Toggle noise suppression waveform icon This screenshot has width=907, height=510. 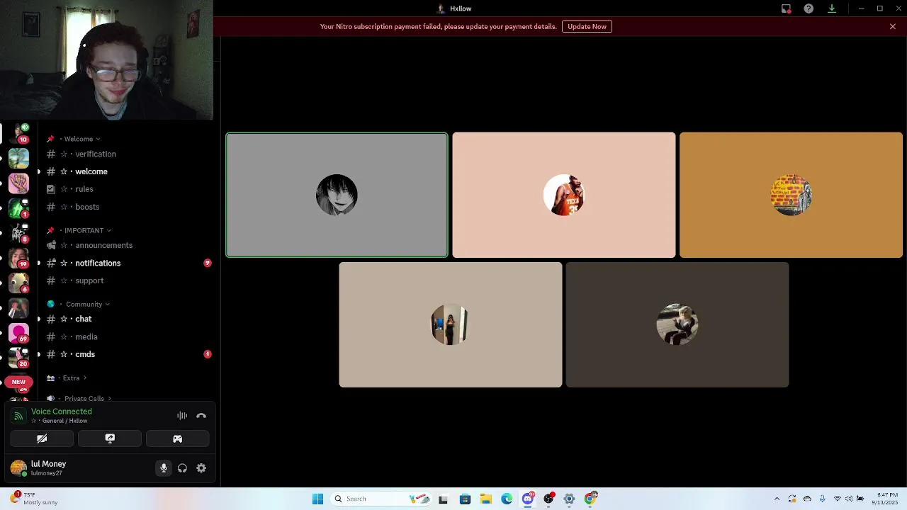pos(182,416)
